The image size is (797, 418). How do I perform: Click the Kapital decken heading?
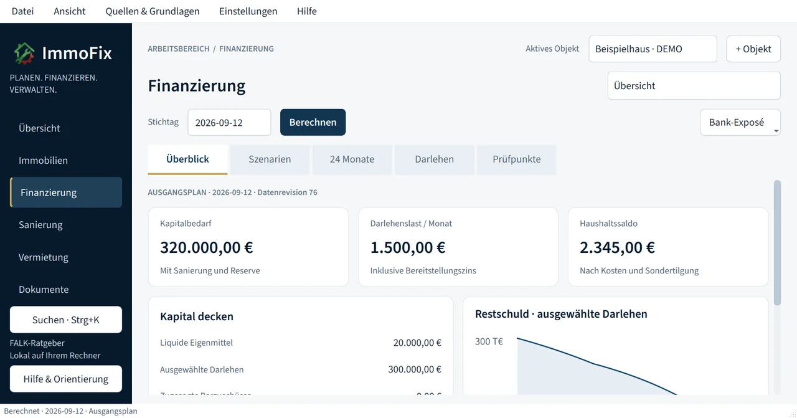tap(197, 316)
